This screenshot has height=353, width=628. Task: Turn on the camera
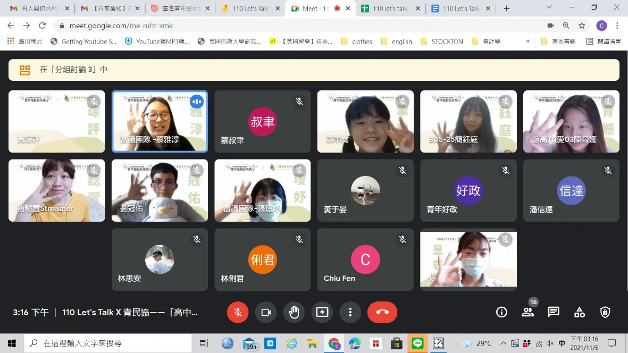tap(266, 312)
